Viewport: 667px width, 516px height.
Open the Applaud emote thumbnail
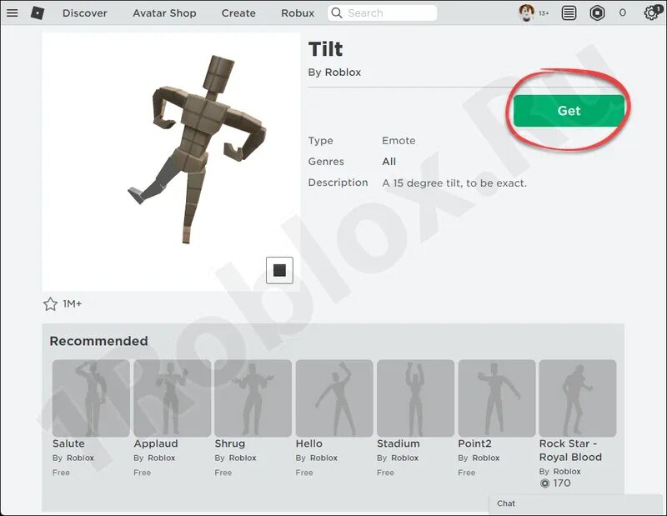(172, 398)
